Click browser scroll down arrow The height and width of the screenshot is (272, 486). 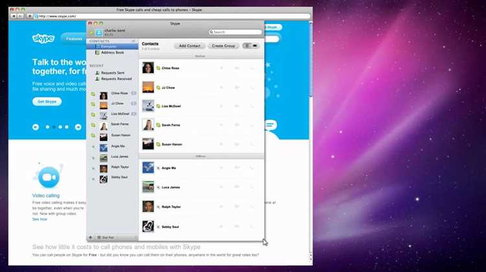[310, 259]
